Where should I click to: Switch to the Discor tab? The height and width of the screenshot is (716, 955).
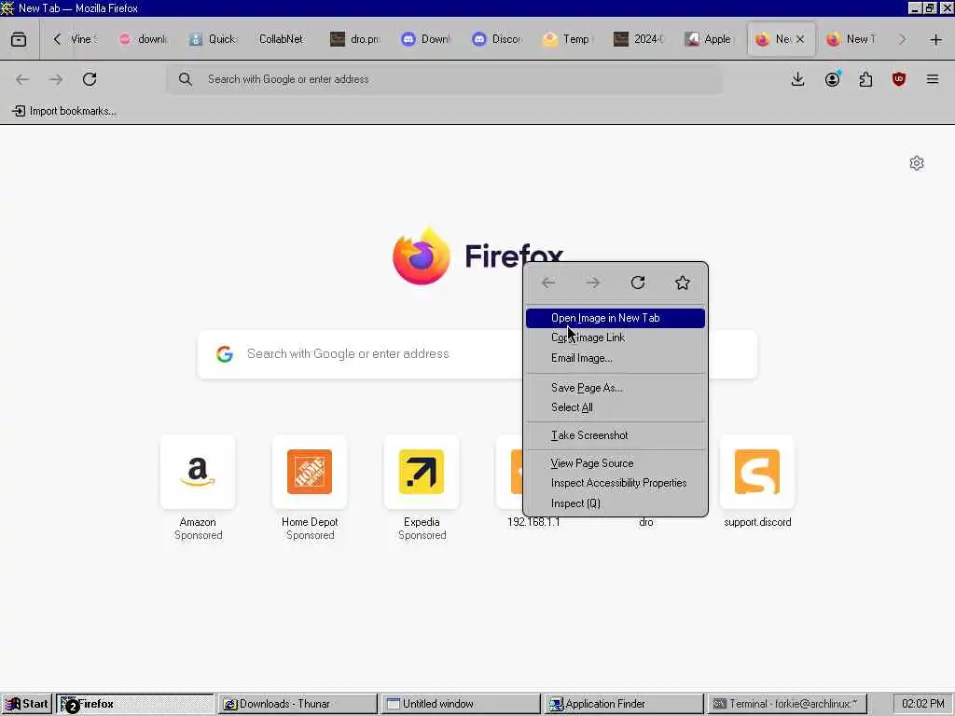[497, 39]
